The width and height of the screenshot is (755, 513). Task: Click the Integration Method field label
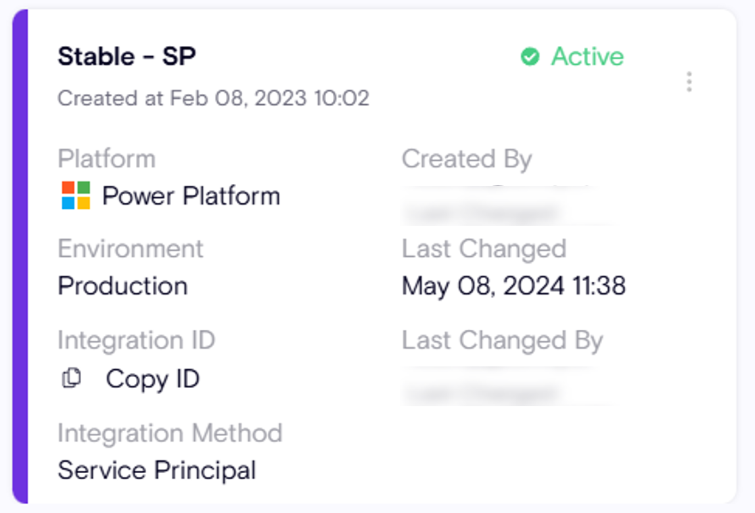[169, 433]
